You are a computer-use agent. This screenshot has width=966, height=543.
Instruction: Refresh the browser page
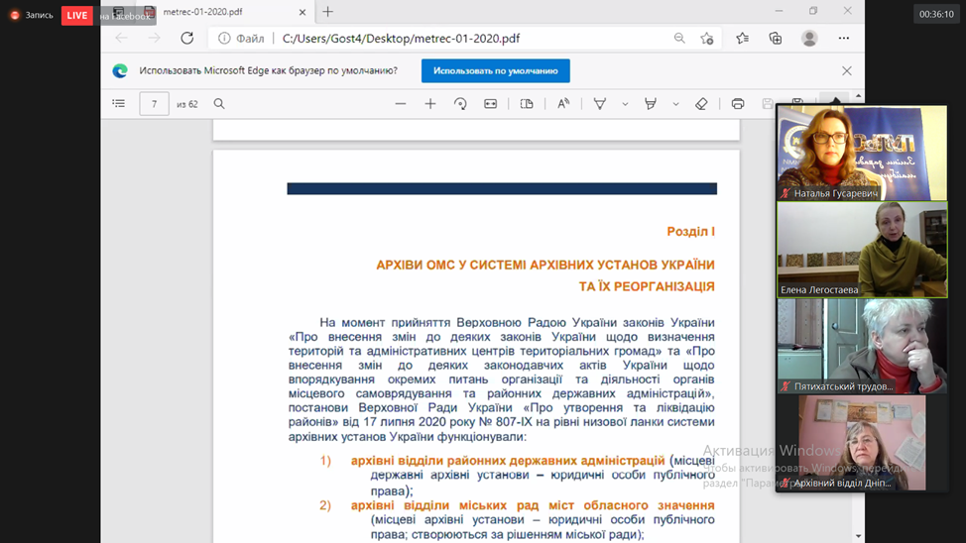tap(187, 39)
